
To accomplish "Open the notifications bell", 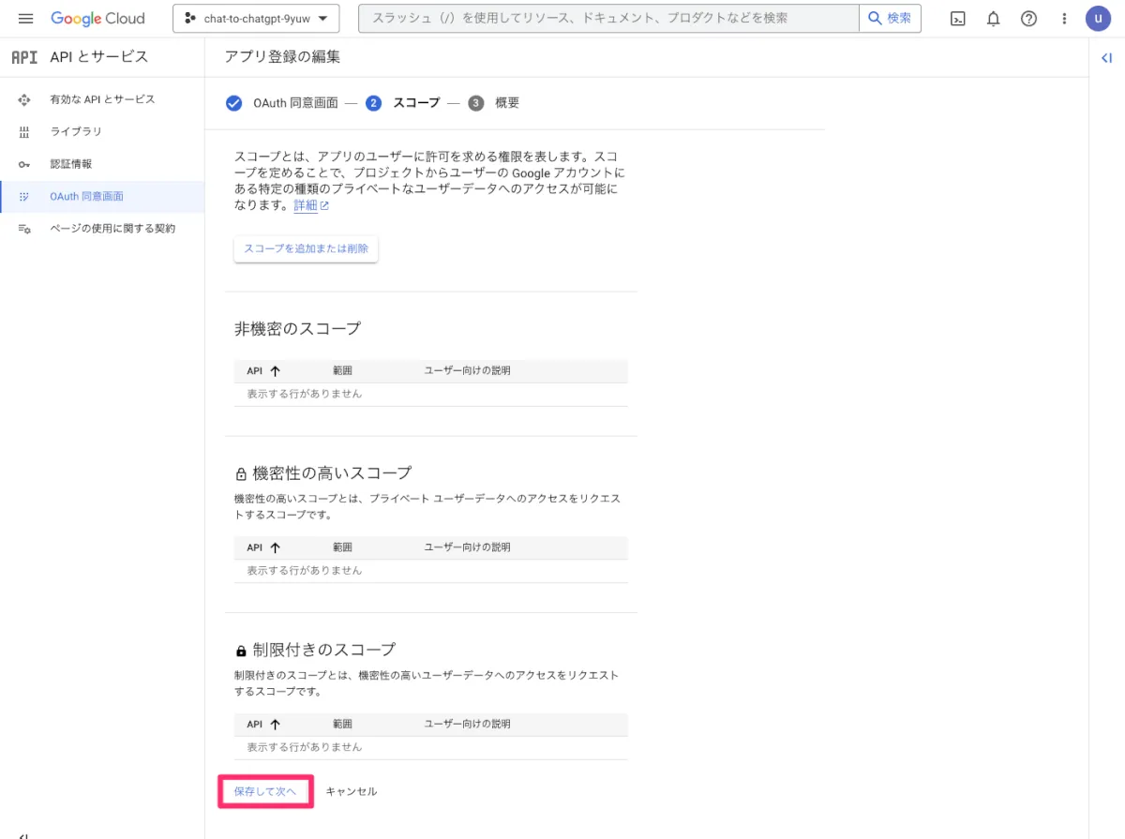I will coord(994,19).
